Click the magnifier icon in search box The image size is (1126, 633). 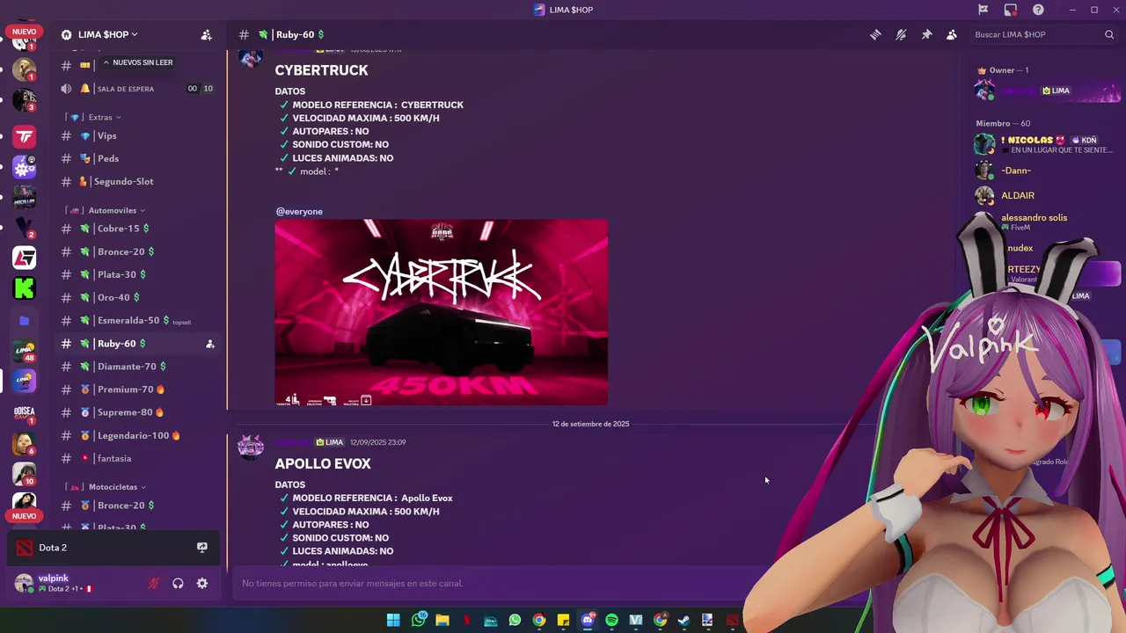[x=1109, y=34]
